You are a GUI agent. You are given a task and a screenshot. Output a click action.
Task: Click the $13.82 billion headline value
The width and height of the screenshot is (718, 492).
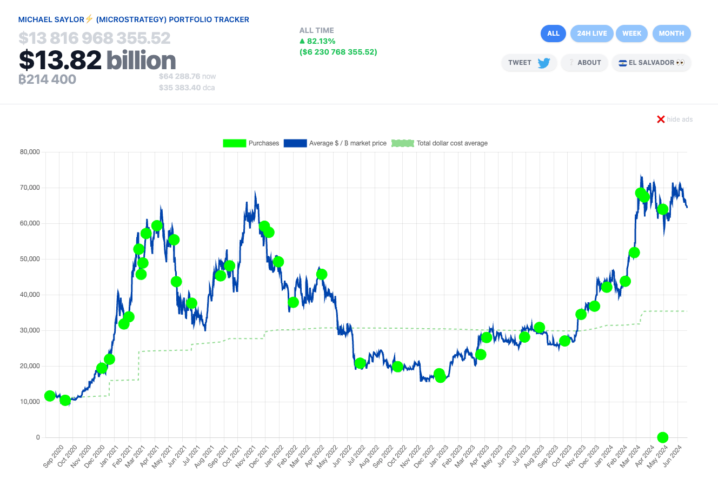pos(97,60)
